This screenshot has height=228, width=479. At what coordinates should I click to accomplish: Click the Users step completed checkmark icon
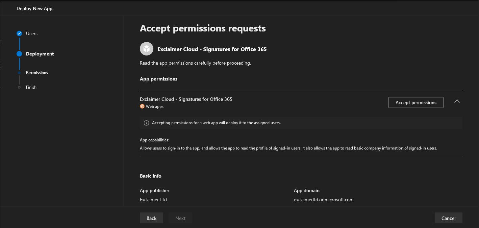click(x=19, y=33)
